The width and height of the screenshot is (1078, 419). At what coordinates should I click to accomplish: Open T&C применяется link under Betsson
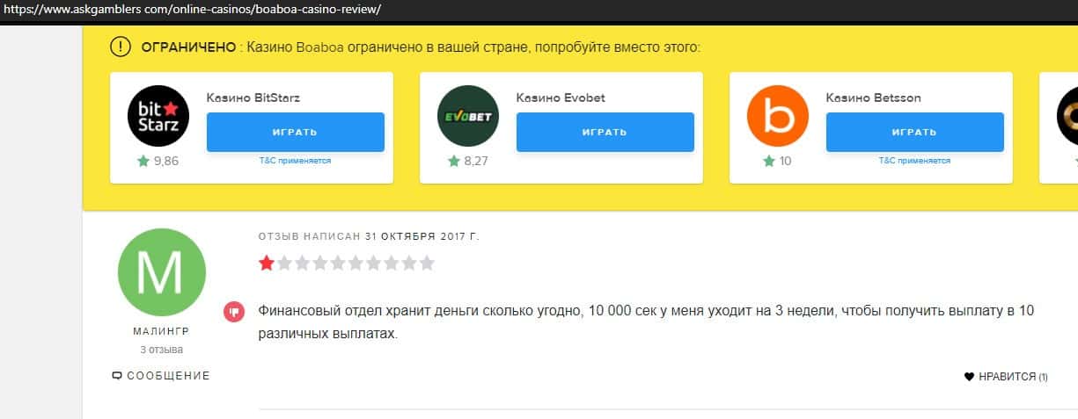tap(915, 161)
